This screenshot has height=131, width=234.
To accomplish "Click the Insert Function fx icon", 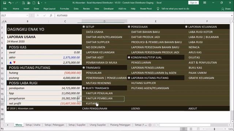I will (51, 15).
